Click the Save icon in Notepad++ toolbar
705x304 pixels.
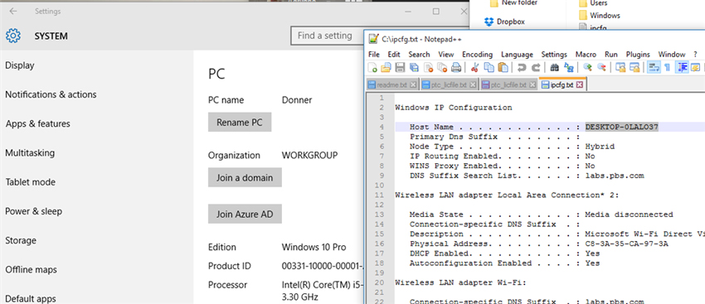400,67
